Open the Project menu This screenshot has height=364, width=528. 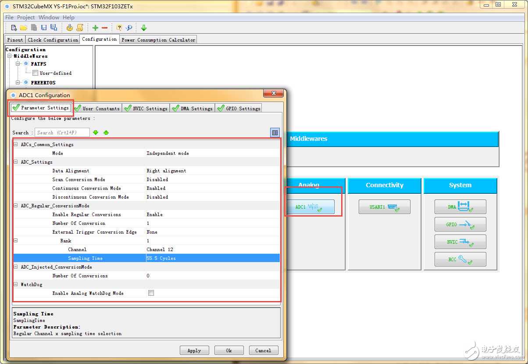26,17
